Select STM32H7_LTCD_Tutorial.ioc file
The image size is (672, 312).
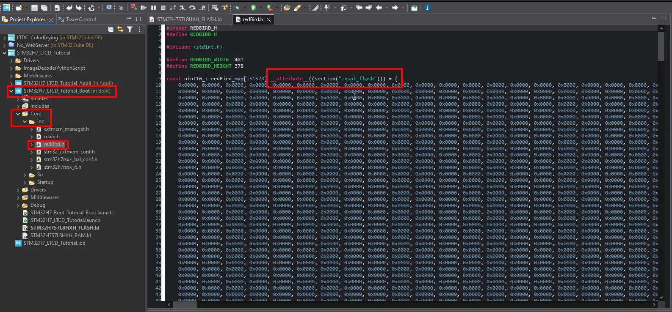pos(54,243)
